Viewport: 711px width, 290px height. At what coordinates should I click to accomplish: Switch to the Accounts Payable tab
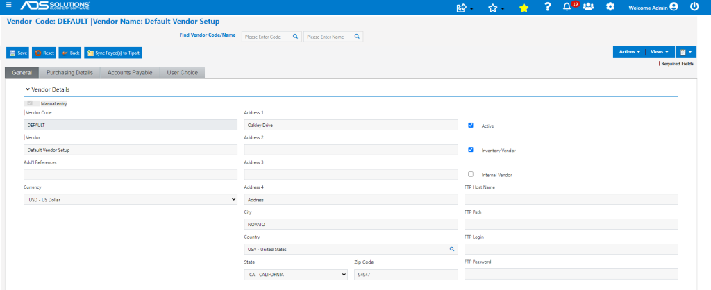(x=130, y=72)
